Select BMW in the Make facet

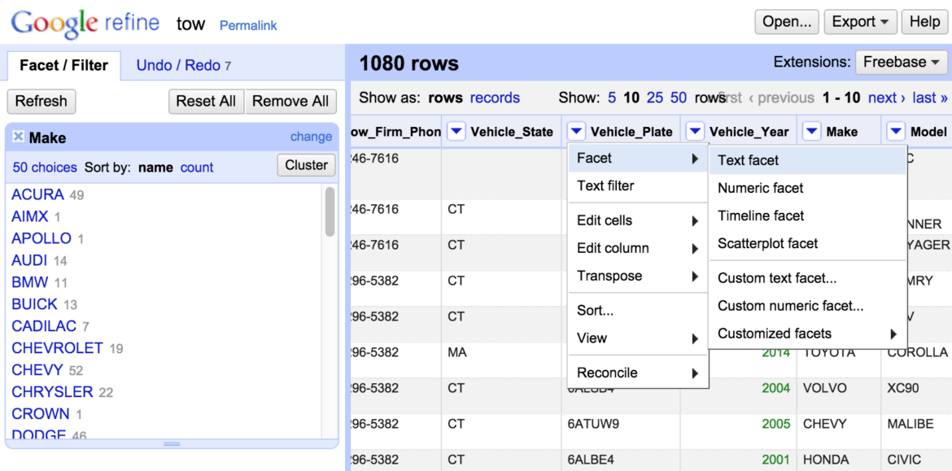click(x=30, y=281)
